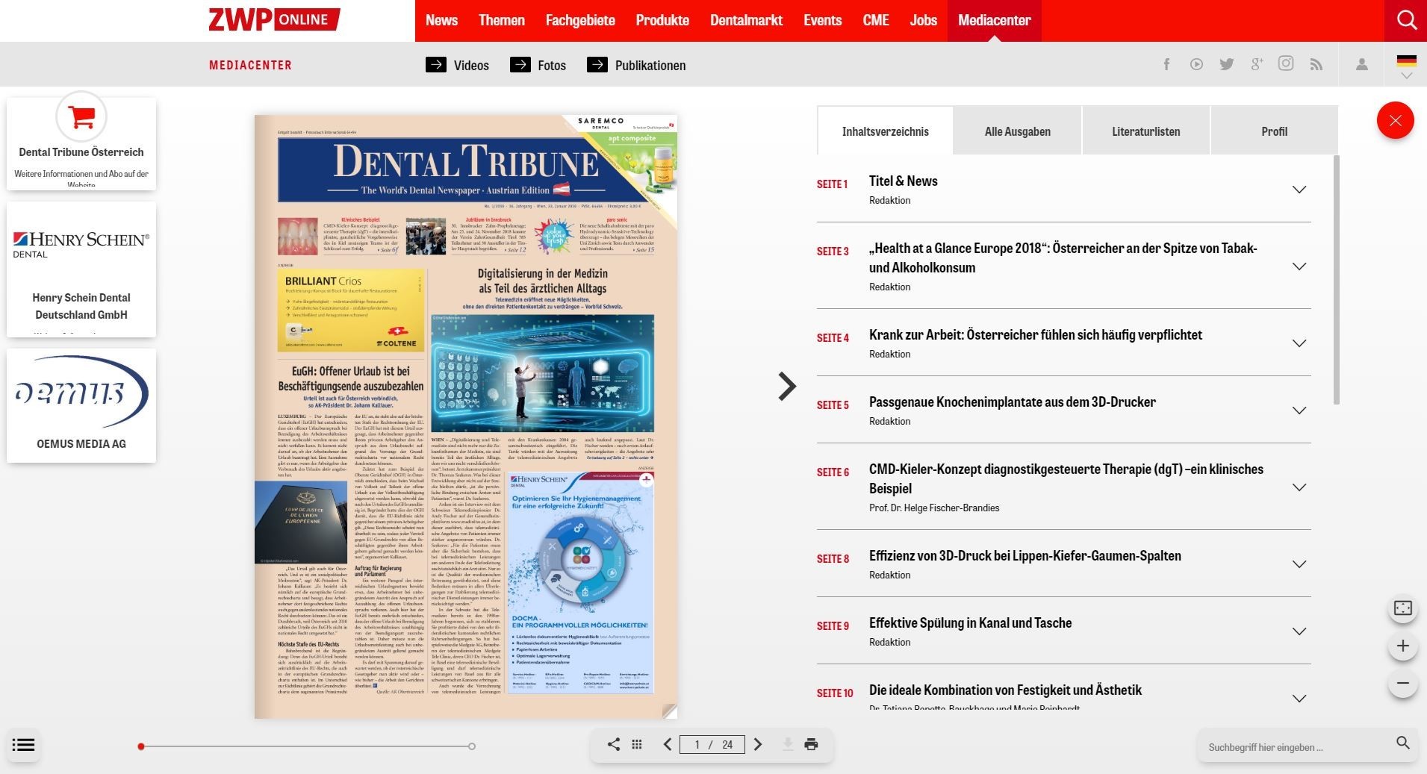
Task: Expand the Seite 6 CMD-Kieler-Konzept entry
Action: pos(1299,487)
